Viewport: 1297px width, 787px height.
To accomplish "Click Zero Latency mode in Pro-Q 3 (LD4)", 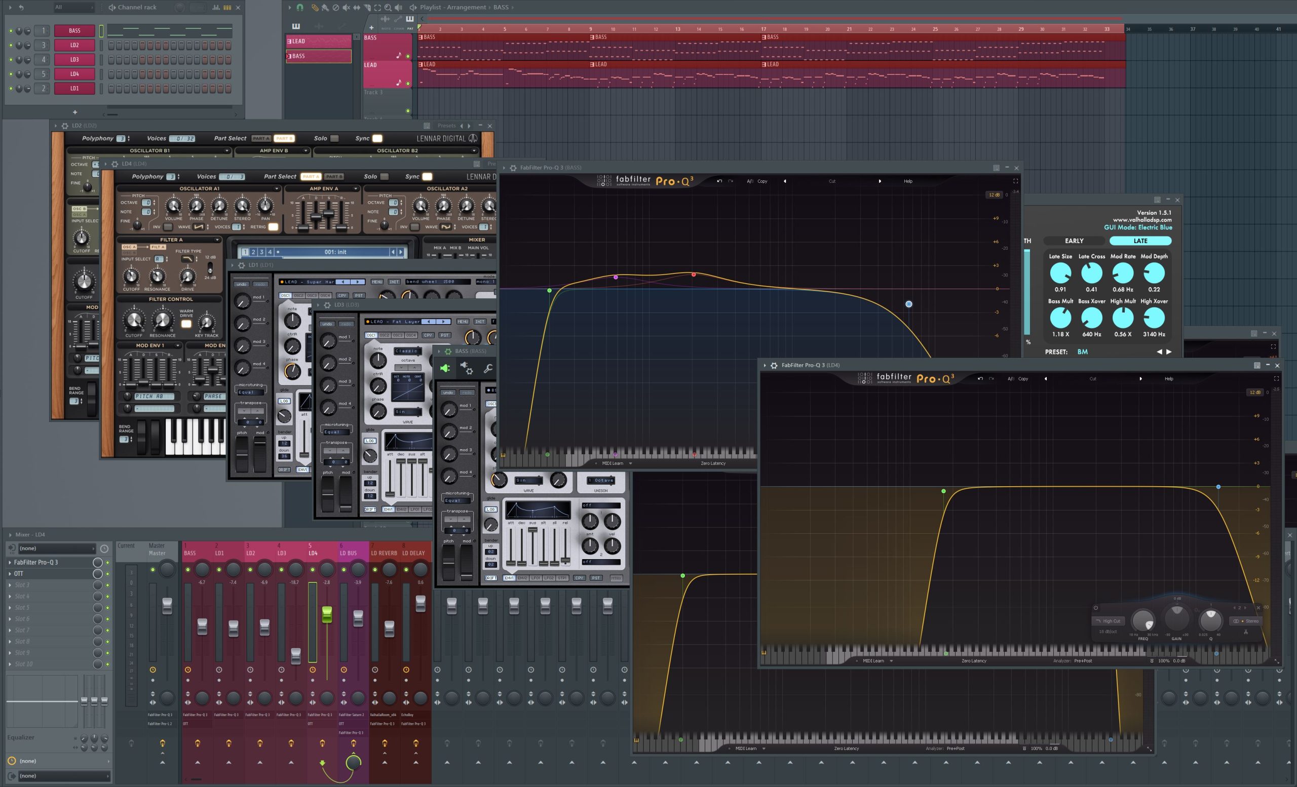I will pos(974,661).
